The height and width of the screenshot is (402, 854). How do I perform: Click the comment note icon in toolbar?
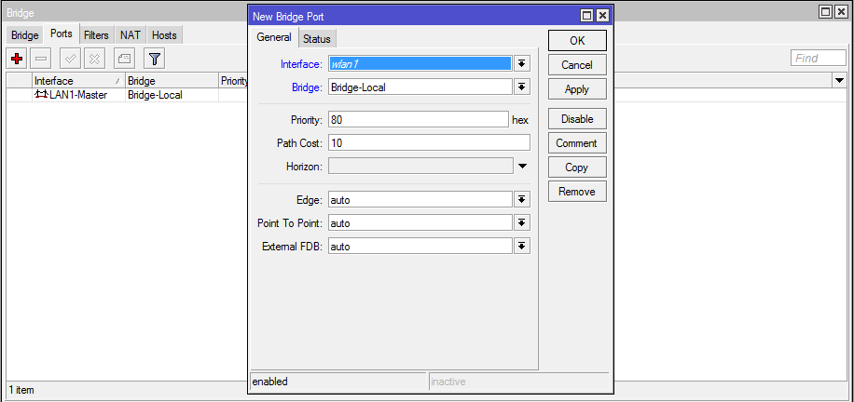[x=124, y=59]
